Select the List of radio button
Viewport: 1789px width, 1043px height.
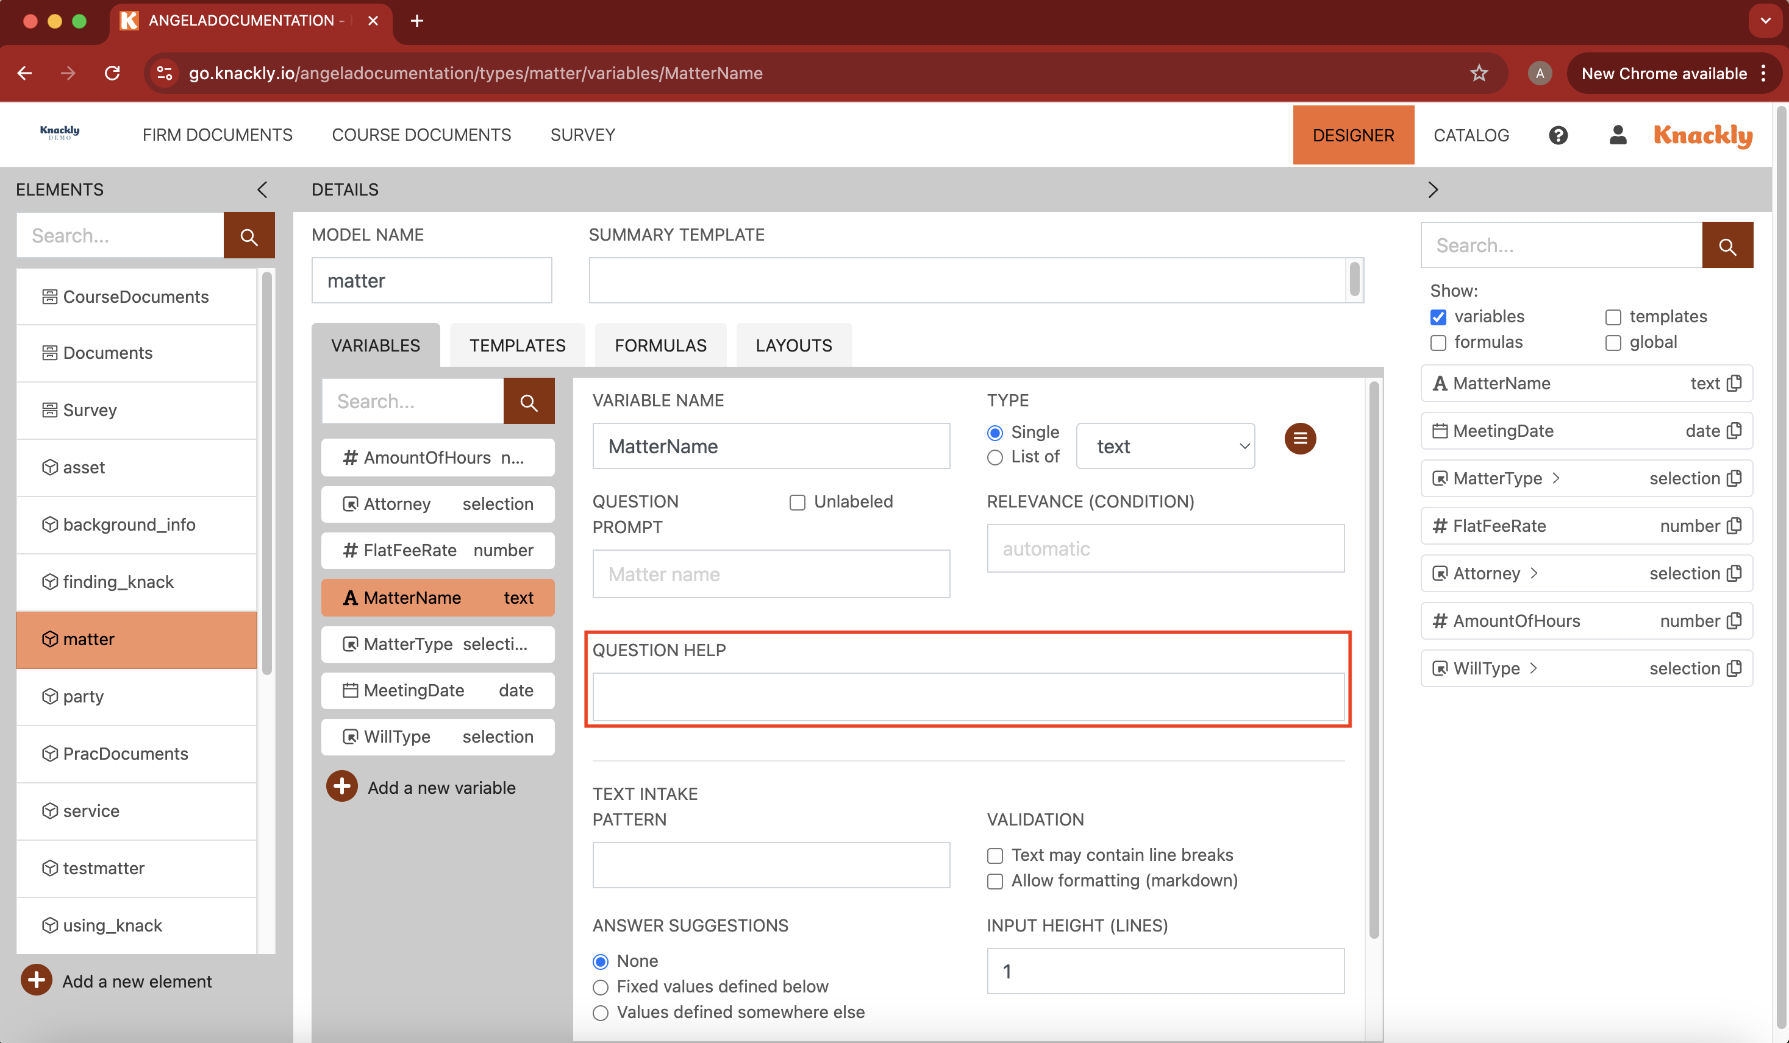point(994,457)
